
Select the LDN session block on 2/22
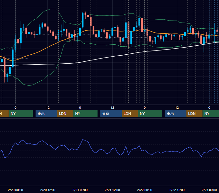coord(195,114)
